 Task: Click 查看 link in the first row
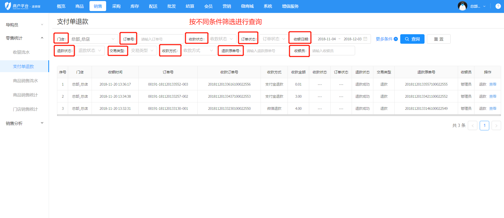click(493, 84)
